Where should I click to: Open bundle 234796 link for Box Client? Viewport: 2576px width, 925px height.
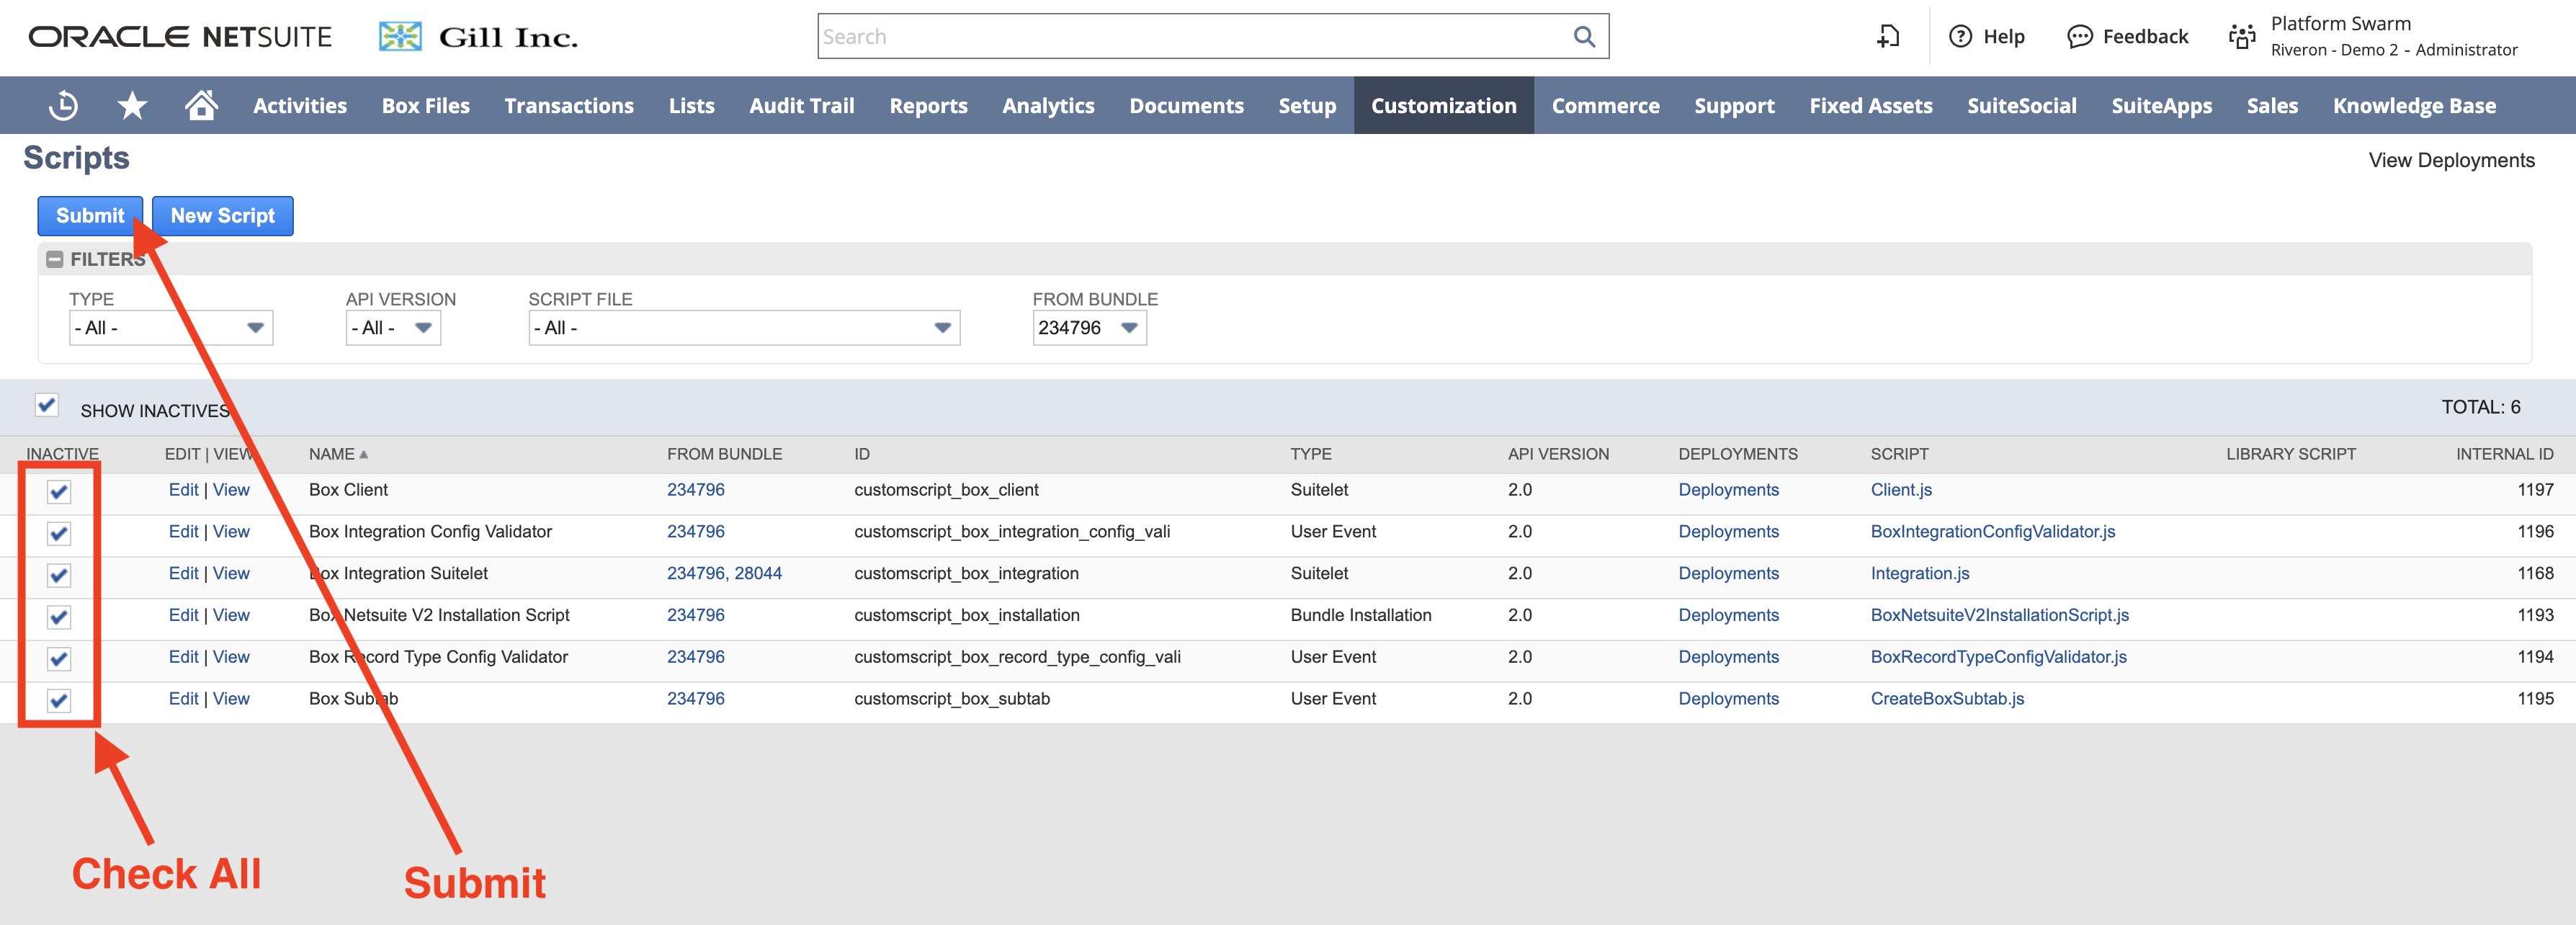[x=696, y=490]
